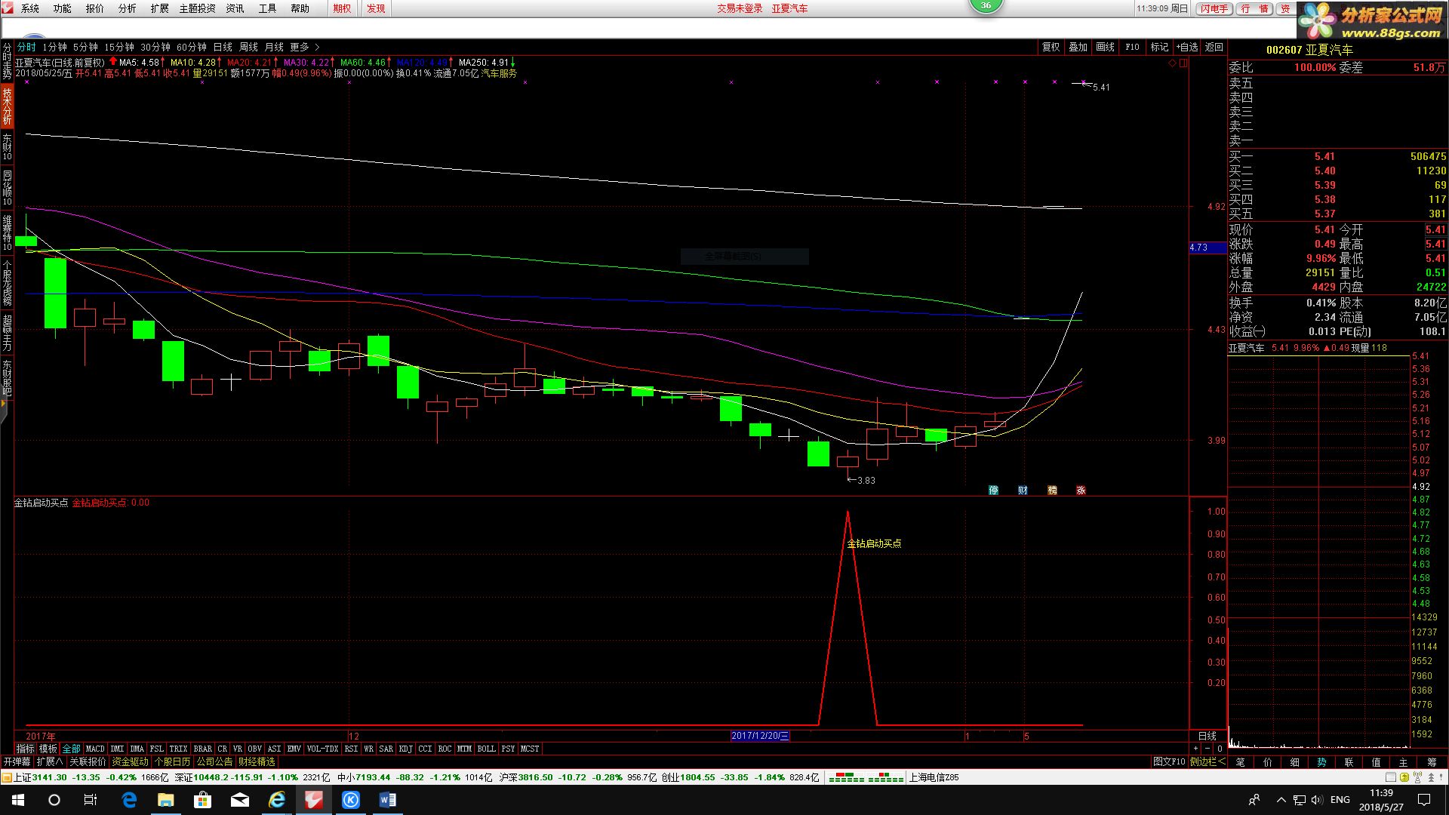Viewport: 1449px width, 815px height.
Task: Open the 日线 period selector below the chart
Action: [1207, 736]
